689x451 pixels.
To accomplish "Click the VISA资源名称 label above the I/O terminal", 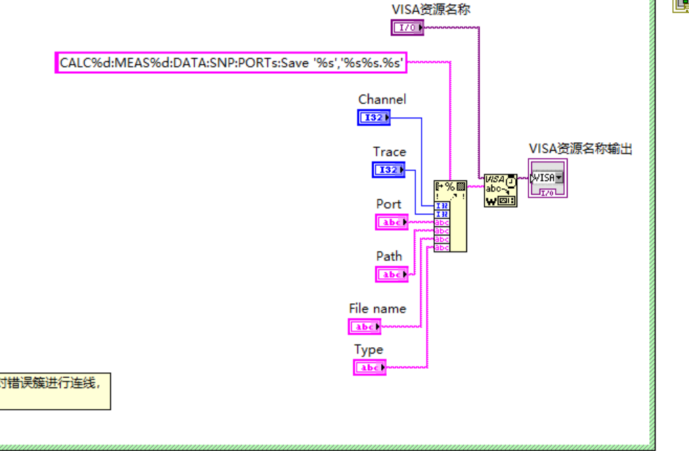I will [431, 9].
